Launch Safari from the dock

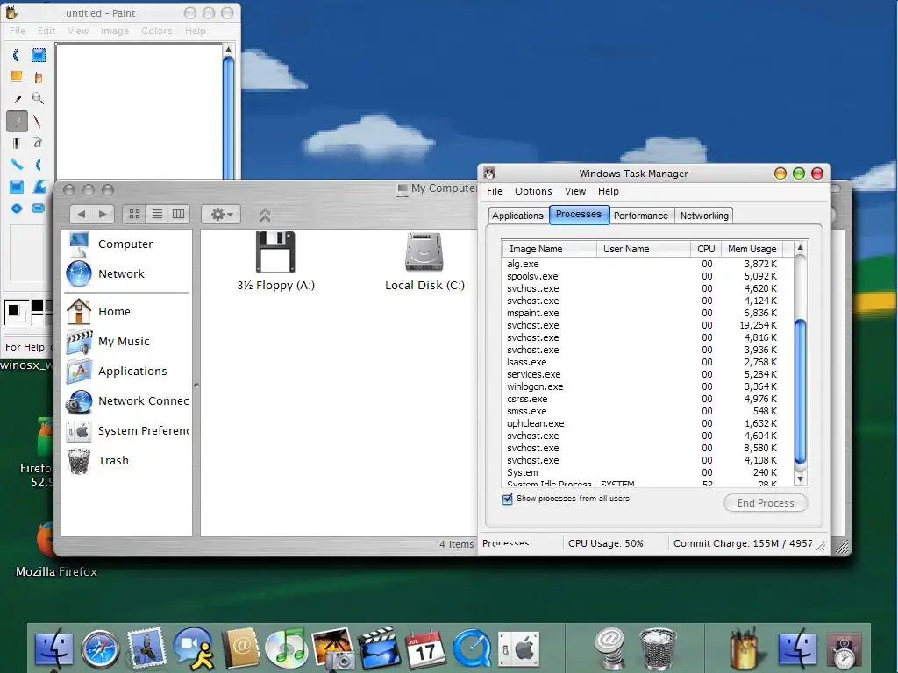point(100,649)
